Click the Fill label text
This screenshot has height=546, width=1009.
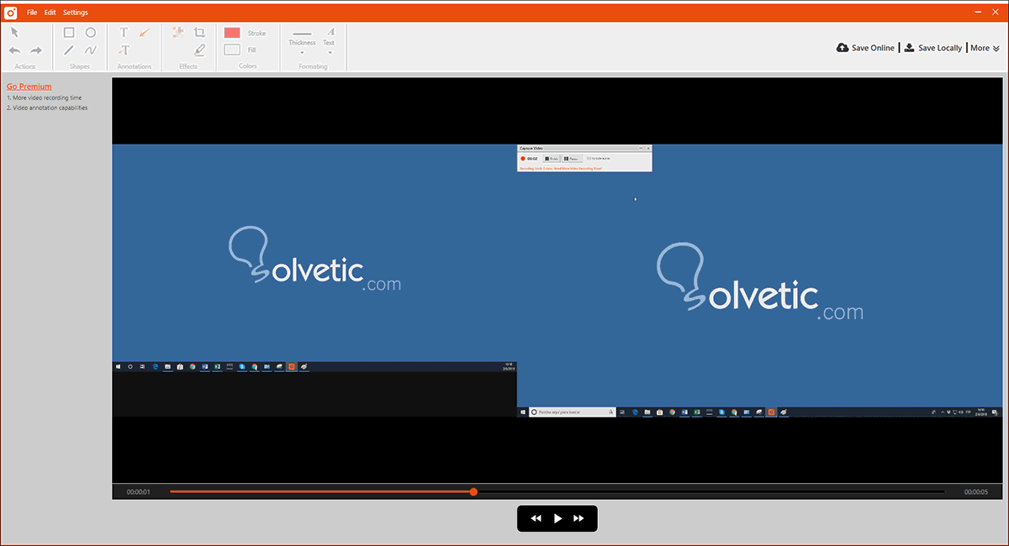click(x=251, y=50)
